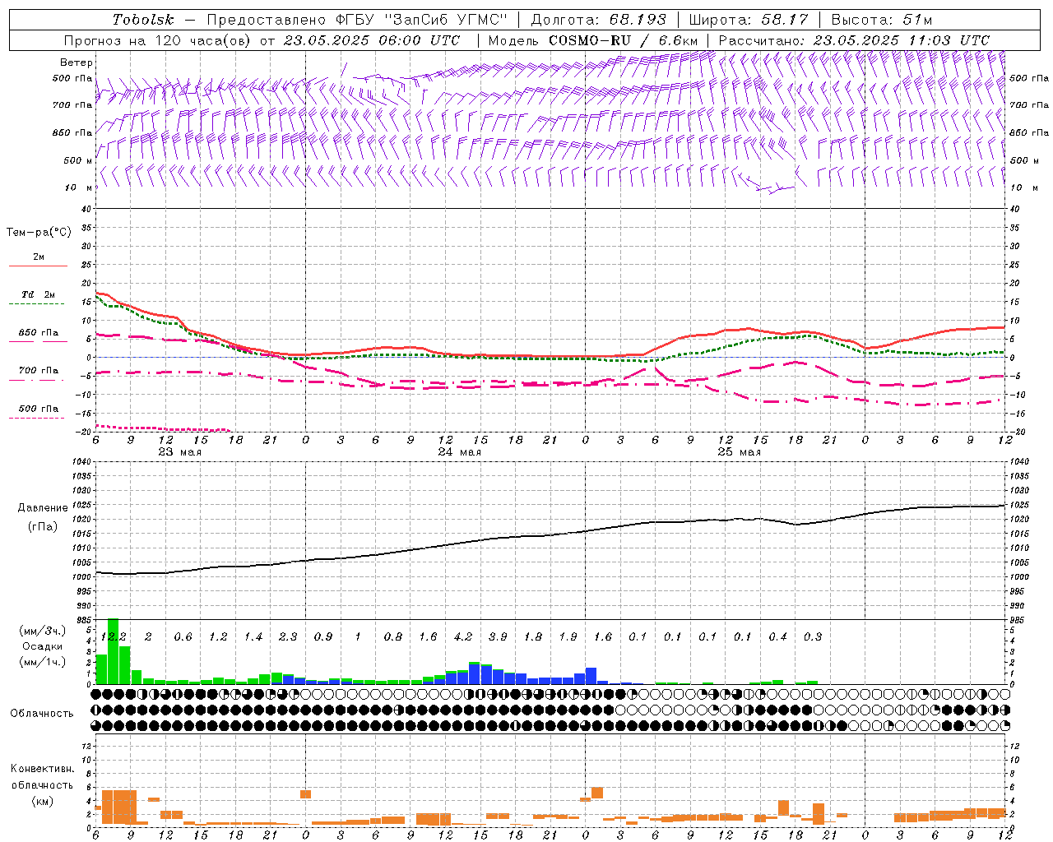Click the Td 2м dew point legend entry
Image resolution: width=1053 pixels, height=842 pixels.
click(x=38, y=294)
